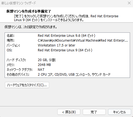
Task: Close the wizard with the X button
Action: point(129,3)
